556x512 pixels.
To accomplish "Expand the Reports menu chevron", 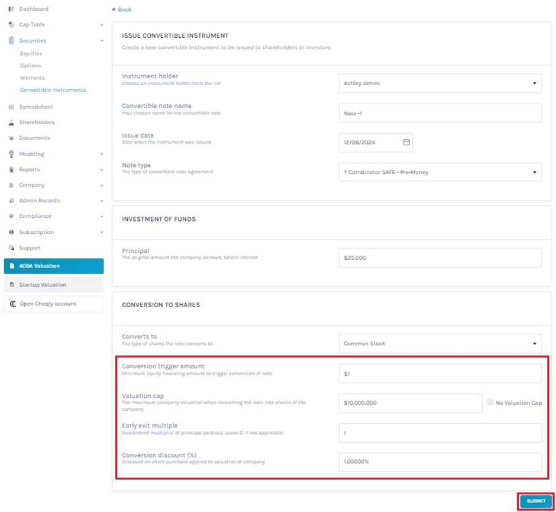I will [x=102, y=170].
